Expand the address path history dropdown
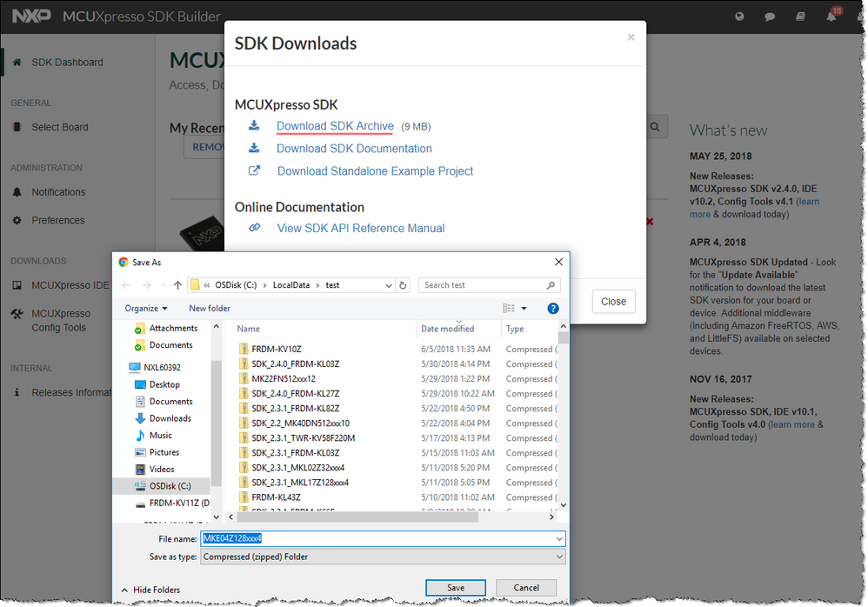 [x=389, y=285]
